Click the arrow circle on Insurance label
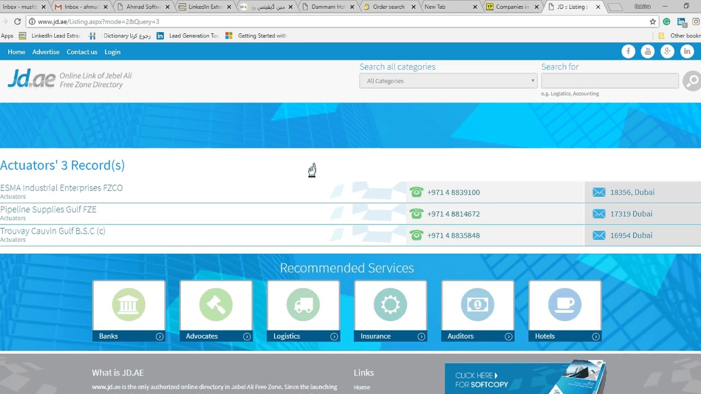The height and width of the screenshot is (394, 701). (421, 337)
